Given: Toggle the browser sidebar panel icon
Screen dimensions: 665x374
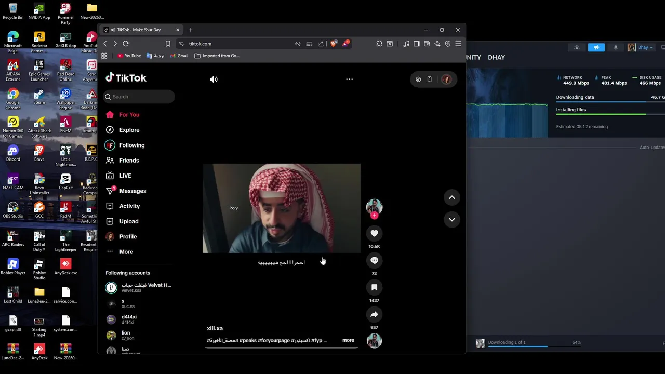Looking at the screenshot, I should coord(417,44).
